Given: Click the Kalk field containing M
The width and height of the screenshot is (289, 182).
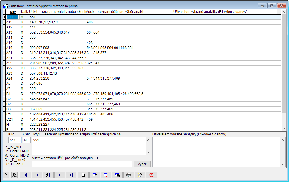Looking at the screenshot, I should 27,140.
